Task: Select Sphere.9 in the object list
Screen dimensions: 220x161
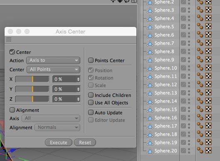Action: click(164, 60)
